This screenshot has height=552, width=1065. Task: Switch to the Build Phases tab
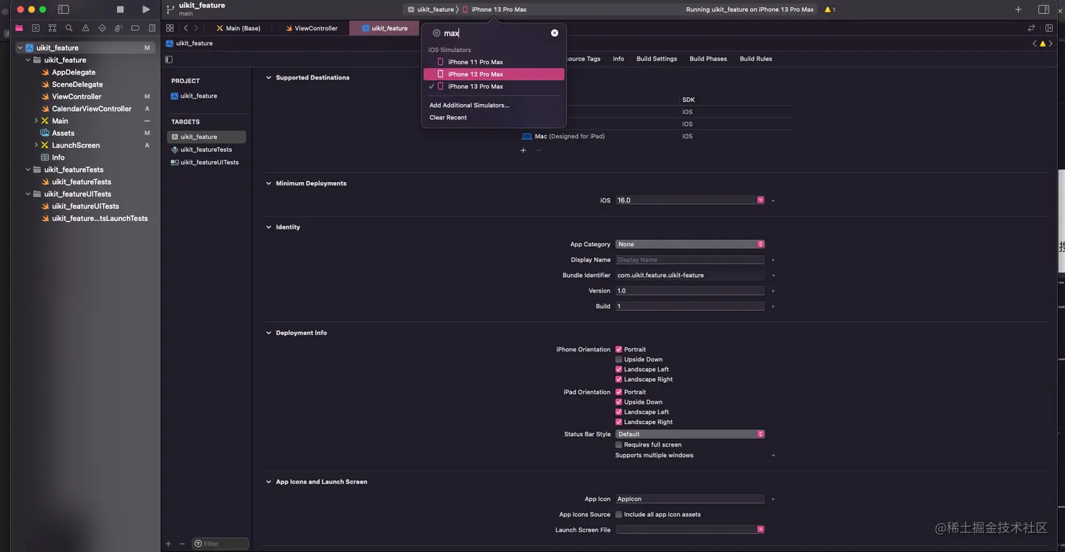point(708,59)
